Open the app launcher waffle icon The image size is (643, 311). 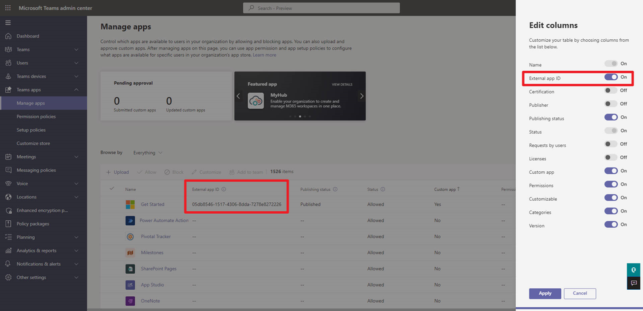pyautogui.click(x=8, y=8)
